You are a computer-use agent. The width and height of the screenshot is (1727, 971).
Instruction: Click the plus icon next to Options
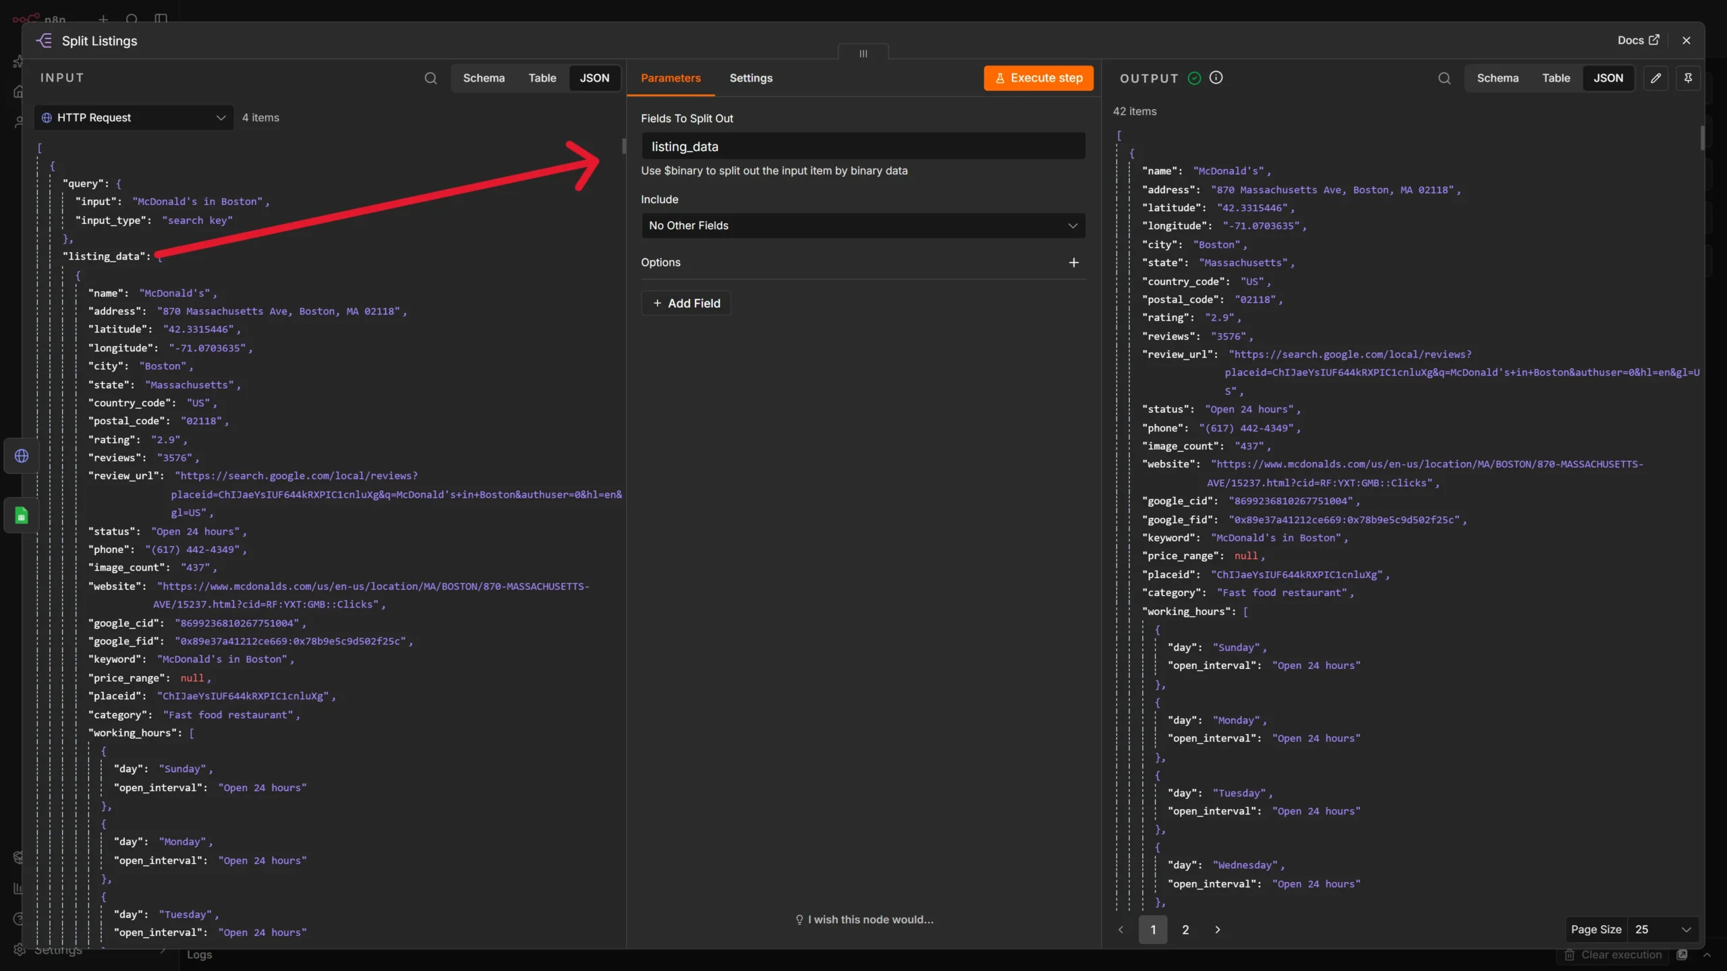[1073, 262]
